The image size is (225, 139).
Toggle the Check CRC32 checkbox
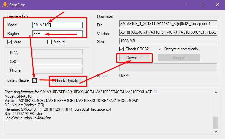tap(121, 49)
